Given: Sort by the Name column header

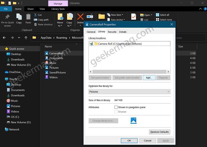Looking at the screenshot, I should [x=48, y=47].
